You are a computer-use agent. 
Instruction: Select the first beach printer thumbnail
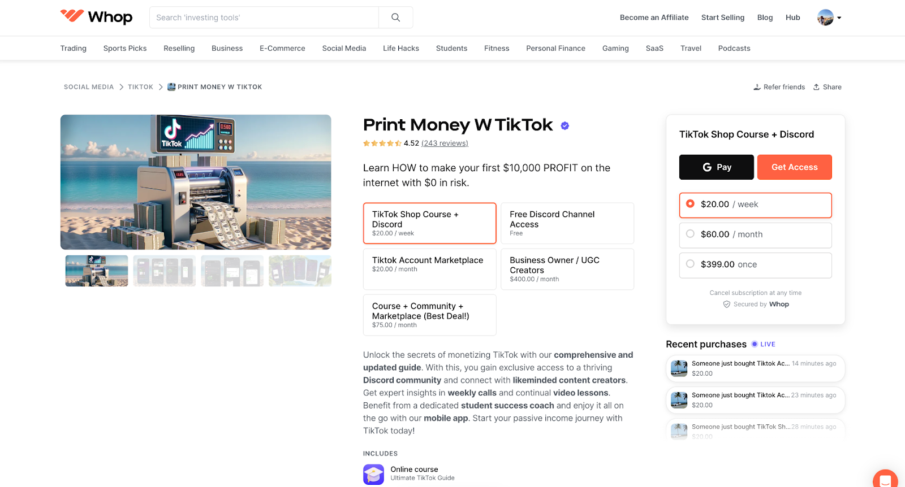pos(97,271)
